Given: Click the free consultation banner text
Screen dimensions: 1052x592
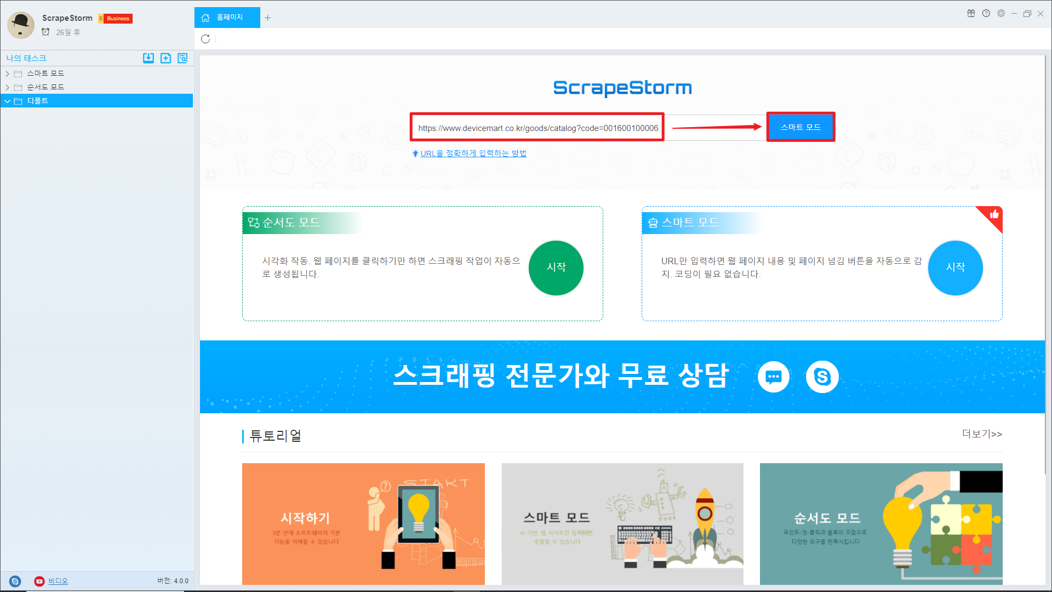Looking at the screenshot, I should [x=561, y=376].
